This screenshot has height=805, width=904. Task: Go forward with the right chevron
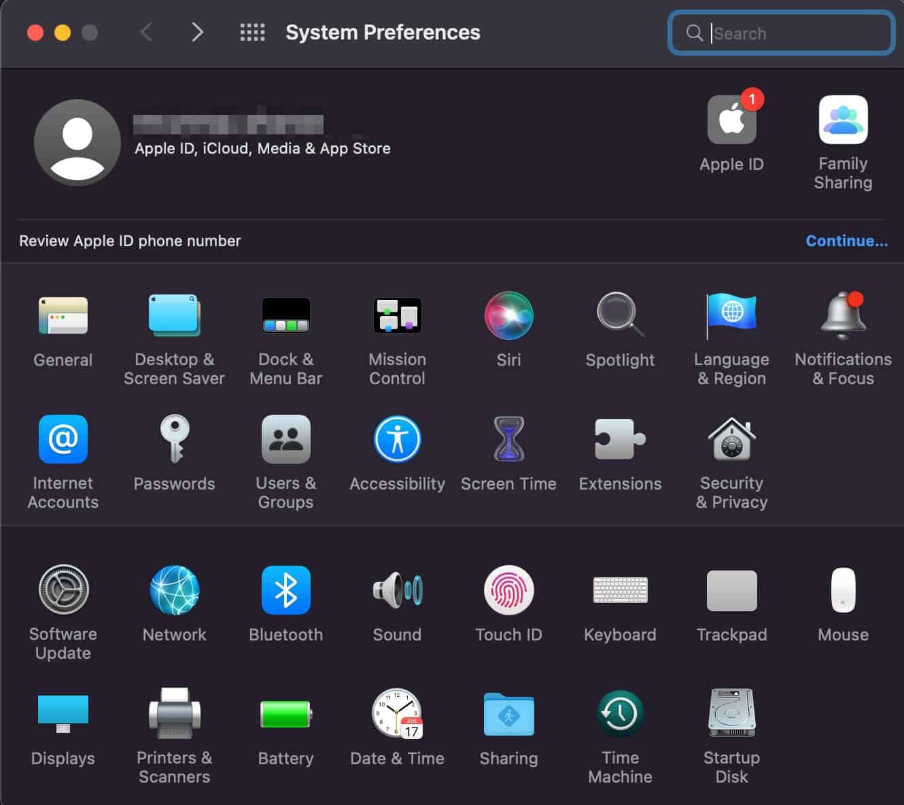point(197,32)
